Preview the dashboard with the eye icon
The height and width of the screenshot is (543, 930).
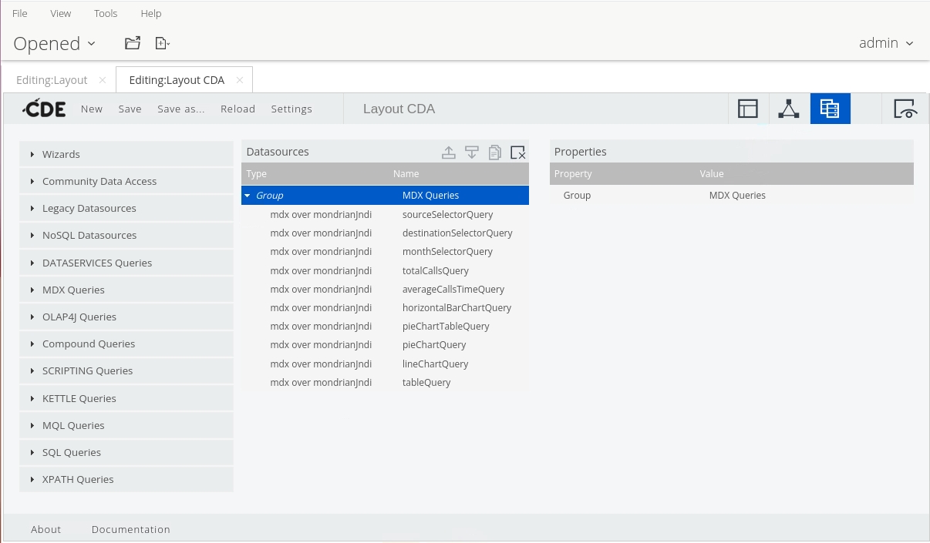pos(905,109)
